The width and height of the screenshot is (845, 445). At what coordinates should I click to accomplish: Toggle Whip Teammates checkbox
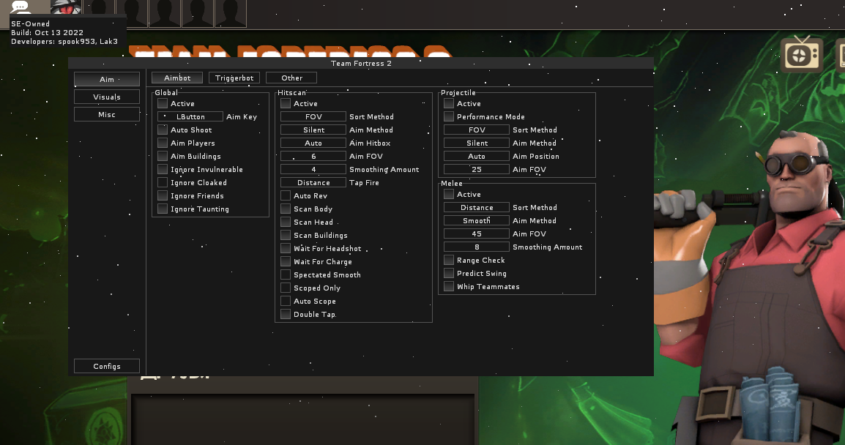click(x=449, y=287)
